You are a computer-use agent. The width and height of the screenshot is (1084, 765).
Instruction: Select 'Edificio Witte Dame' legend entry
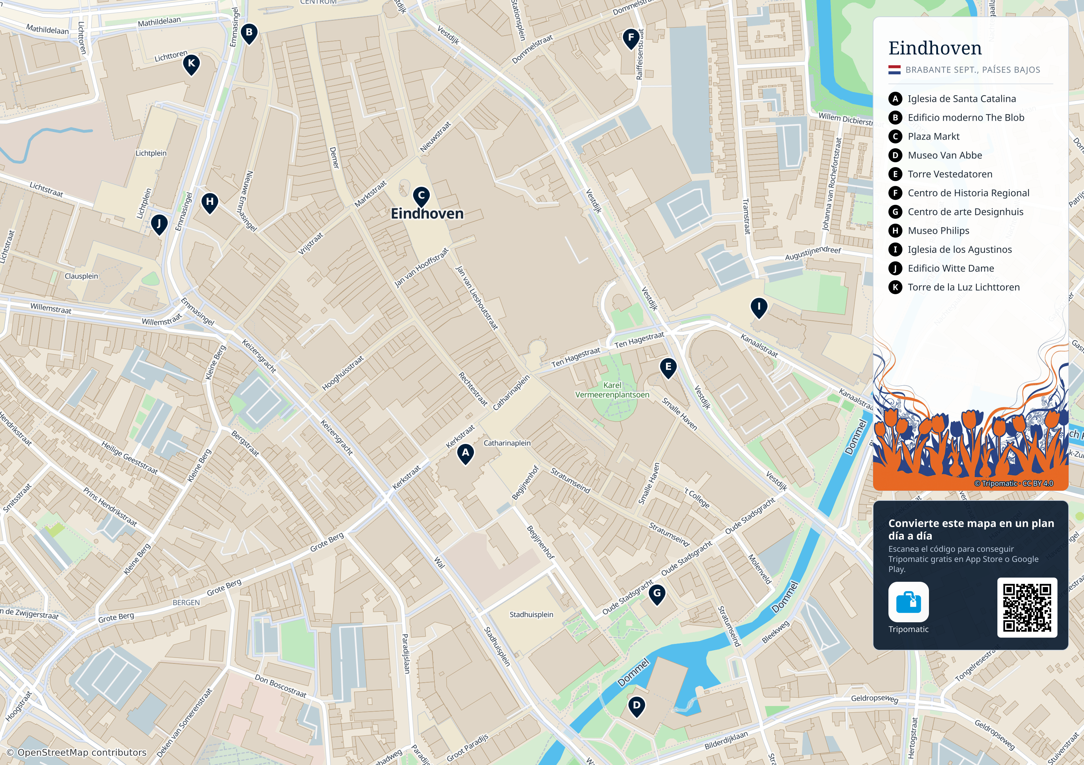click(x=951, y=268)
